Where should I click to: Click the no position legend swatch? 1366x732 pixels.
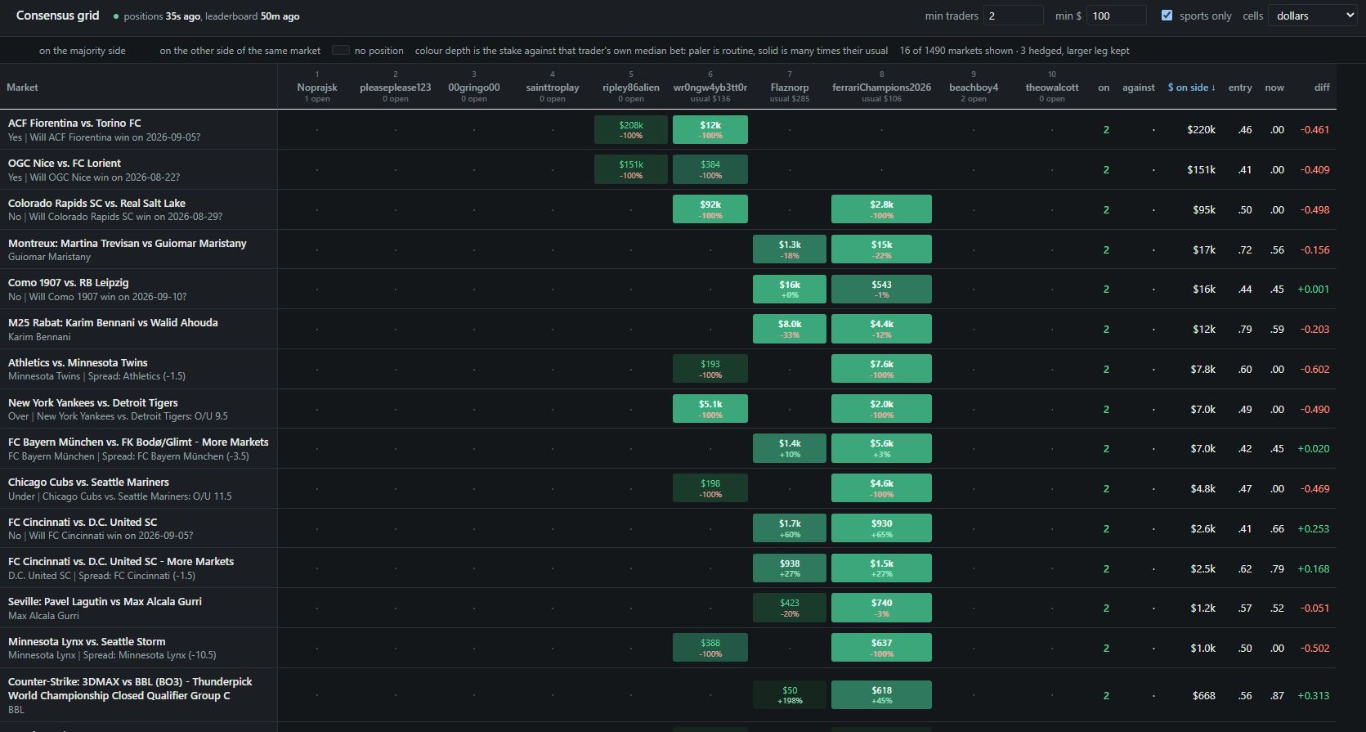point(341,50)
